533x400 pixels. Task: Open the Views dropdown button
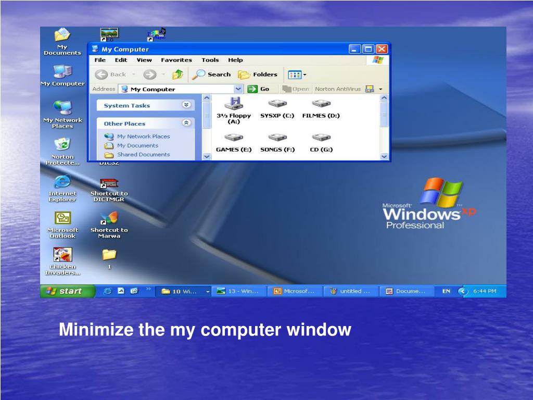pos(297,74)
